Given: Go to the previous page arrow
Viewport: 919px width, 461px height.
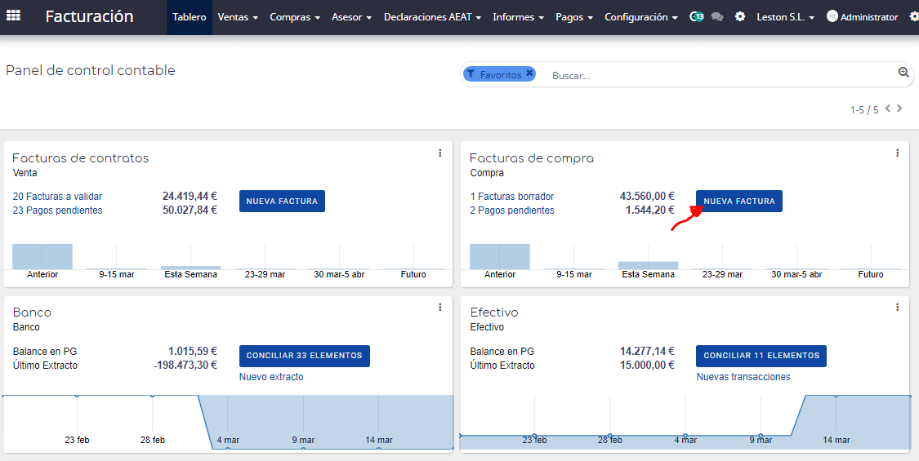Looking at the screenshot, I should coord(888,109).
